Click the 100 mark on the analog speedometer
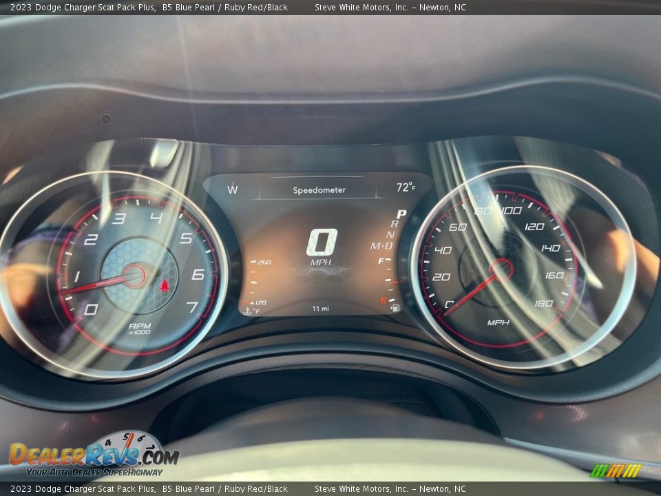 (x=512, y=210)
